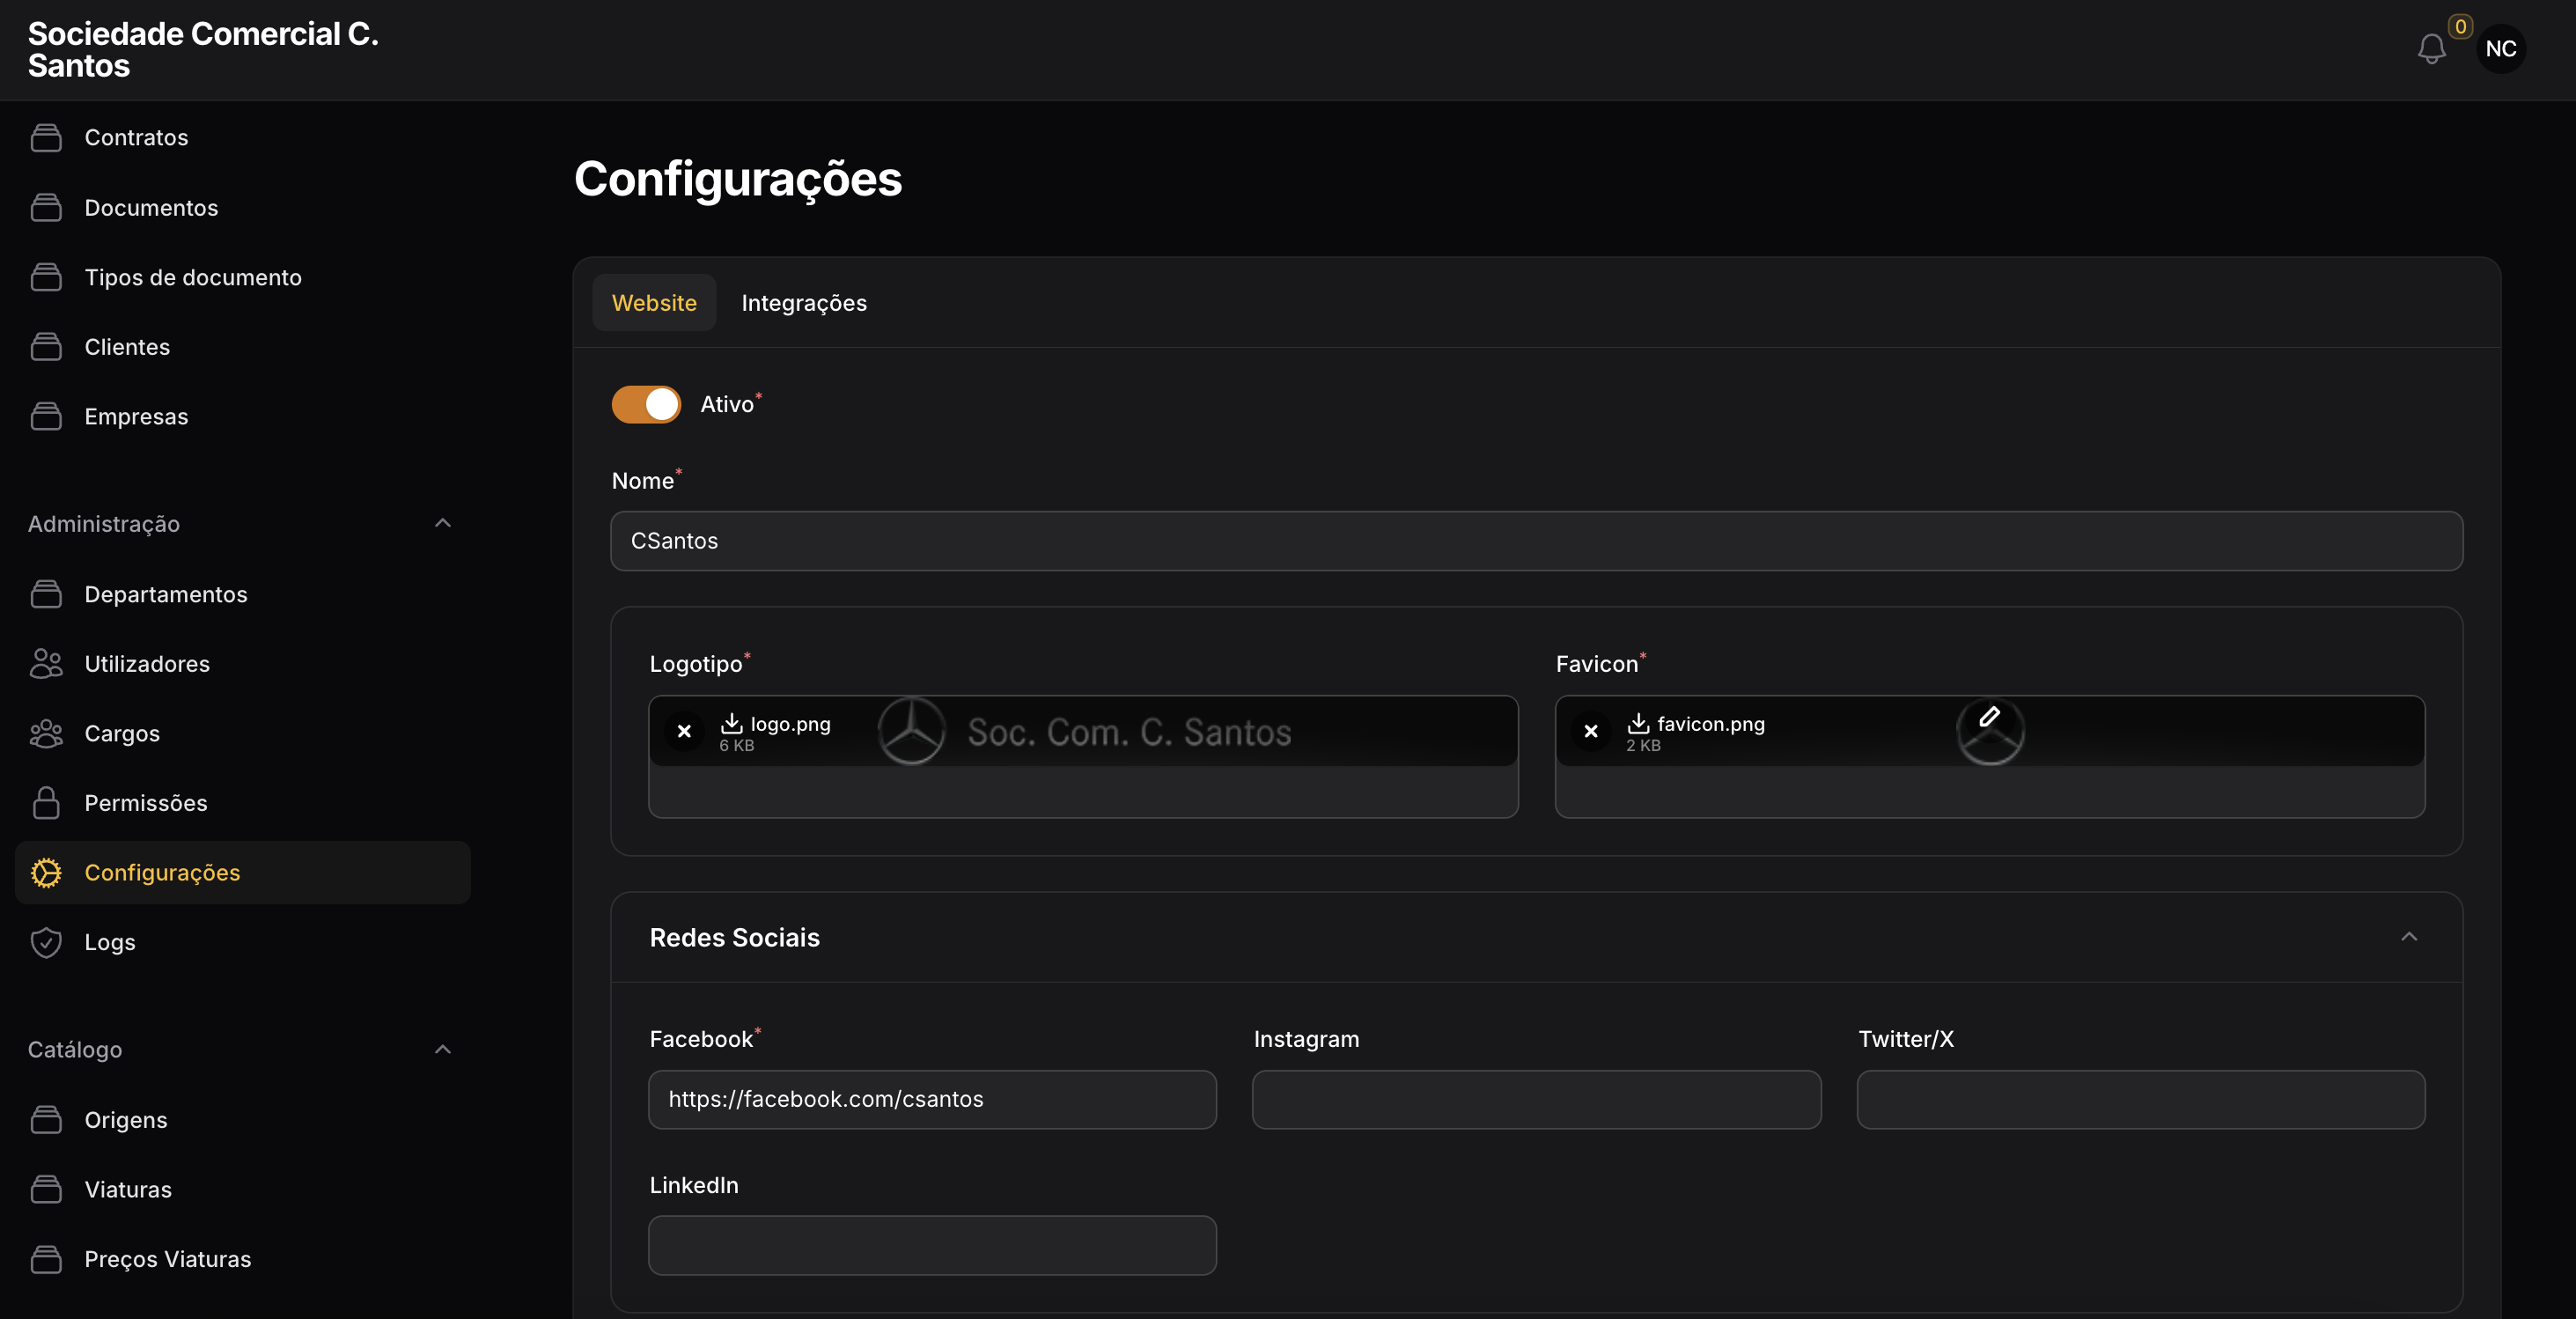Image resolution: width=2576 pixels, height=1319 pixels.
Task: Click the Configurações gear icon
Action: point(46,872)
